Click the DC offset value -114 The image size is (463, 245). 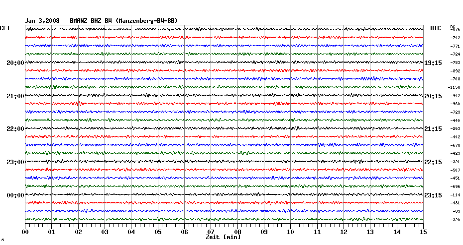[x=455, y=195]
